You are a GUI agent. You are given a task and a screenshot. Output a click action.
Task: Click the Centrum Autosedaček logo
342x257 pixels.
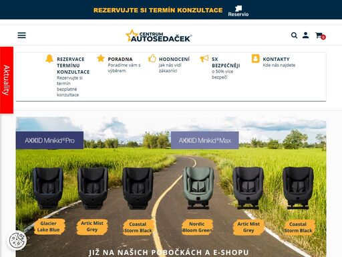[159, 35]
